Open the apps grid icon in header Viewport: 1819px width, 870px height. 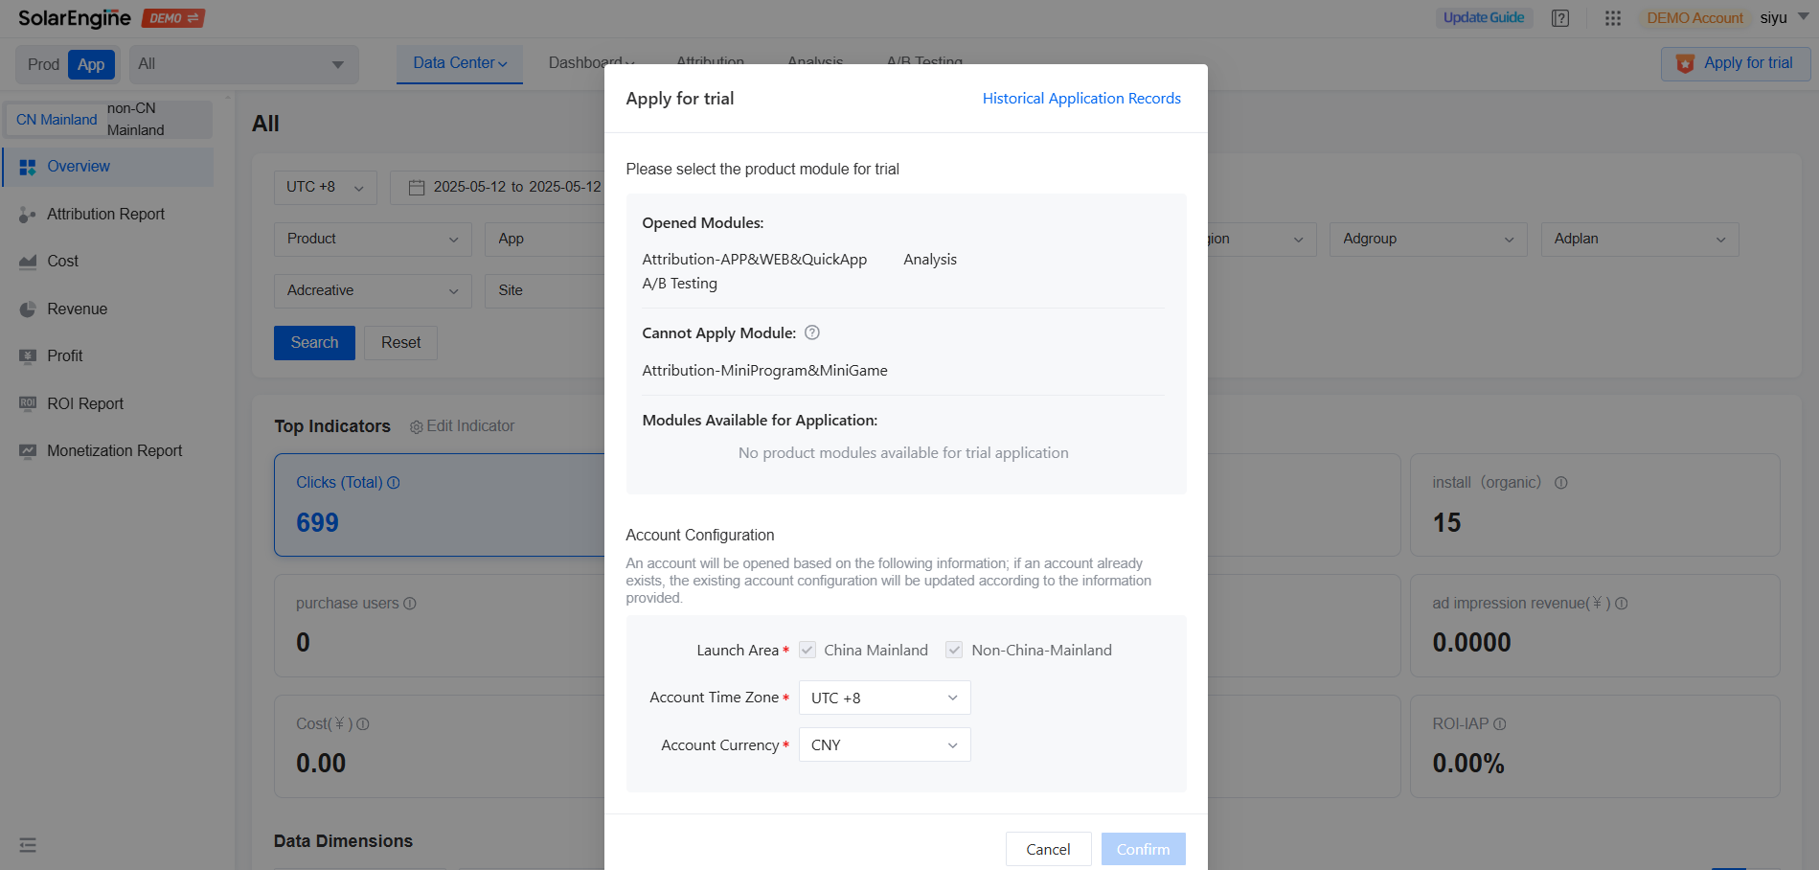(x=1613, y=18)
